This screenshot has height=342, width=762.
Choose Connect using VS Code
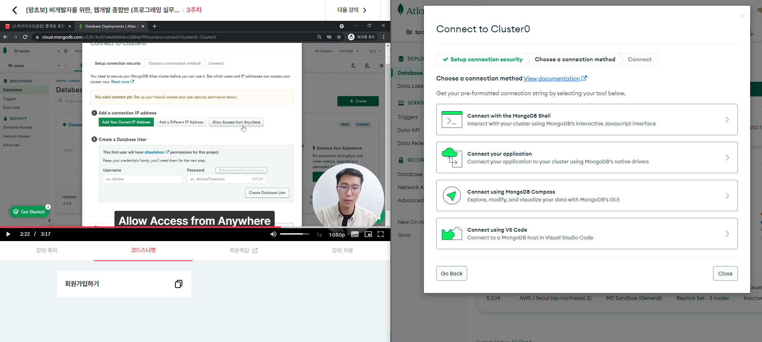click(587, 234)
